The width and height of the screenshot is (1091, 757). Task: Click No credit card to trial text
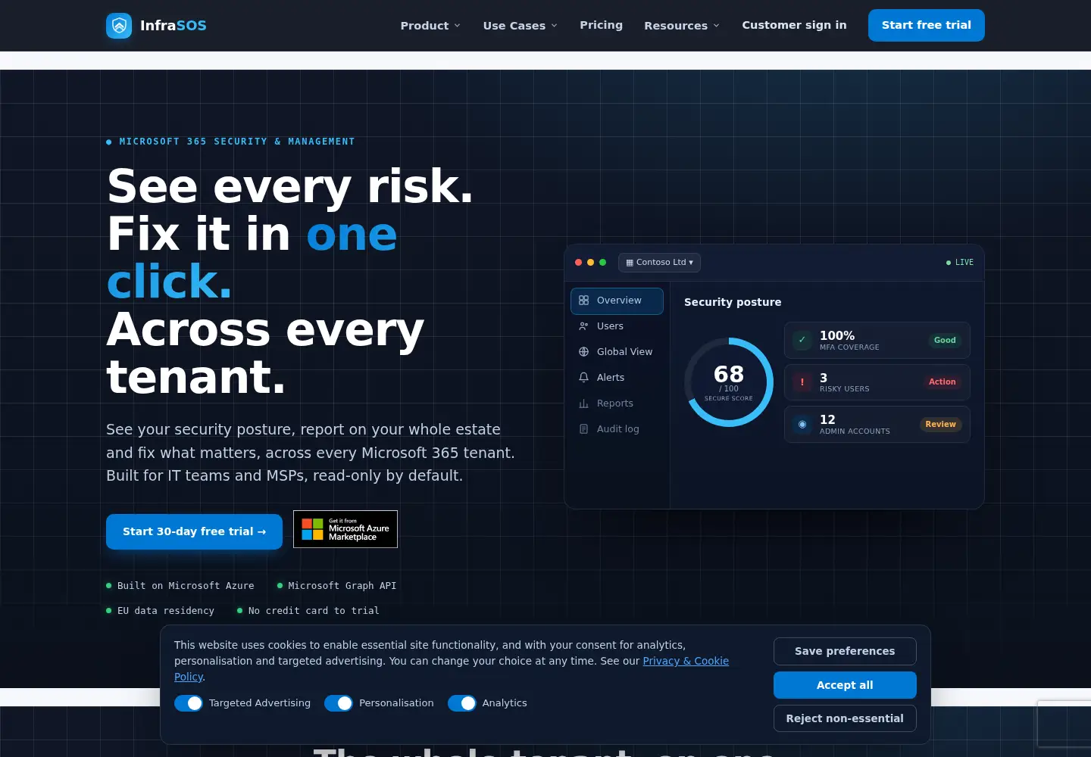tap(314, 611)
